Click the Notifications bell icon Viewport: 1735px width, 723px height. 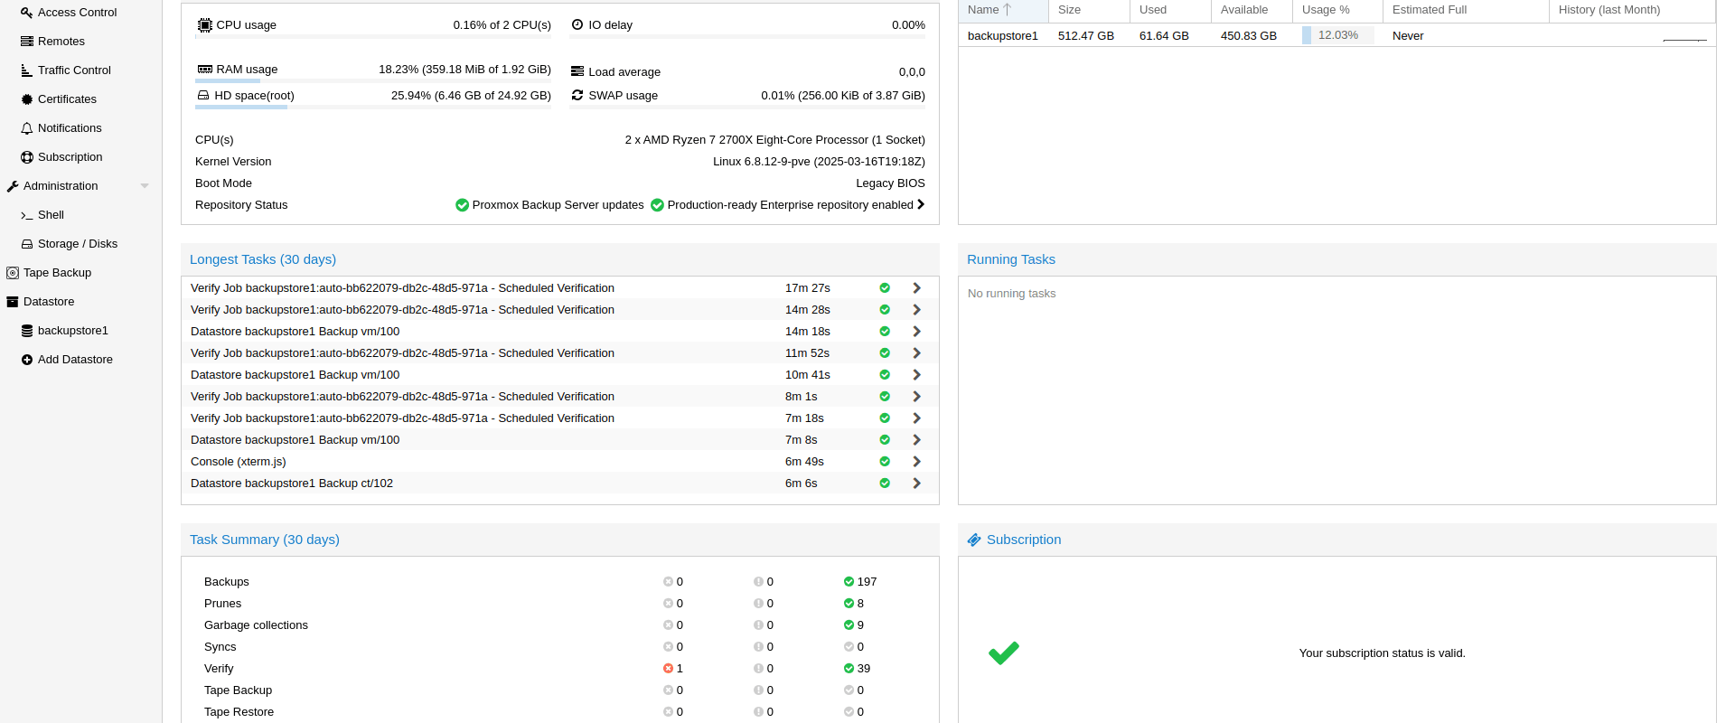coord(27,128)
